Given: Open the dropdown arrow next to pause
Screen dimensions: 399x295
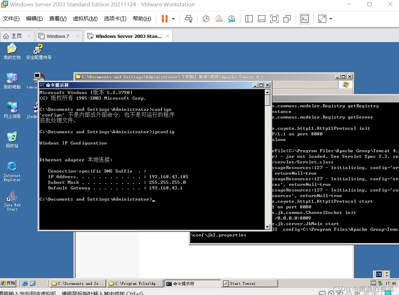Looking at the screenshot, I should [173, 19].
